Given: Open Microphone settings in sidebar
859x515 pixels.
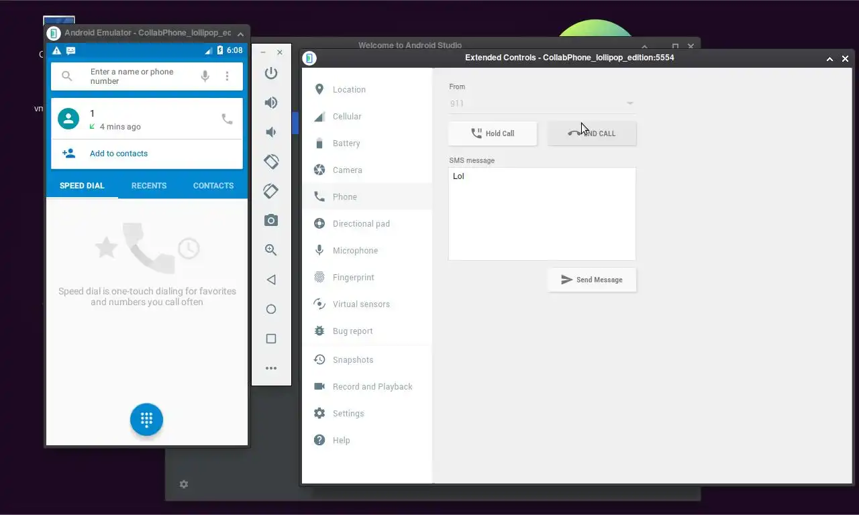Looking at the screenshot, I should [367, 250].
